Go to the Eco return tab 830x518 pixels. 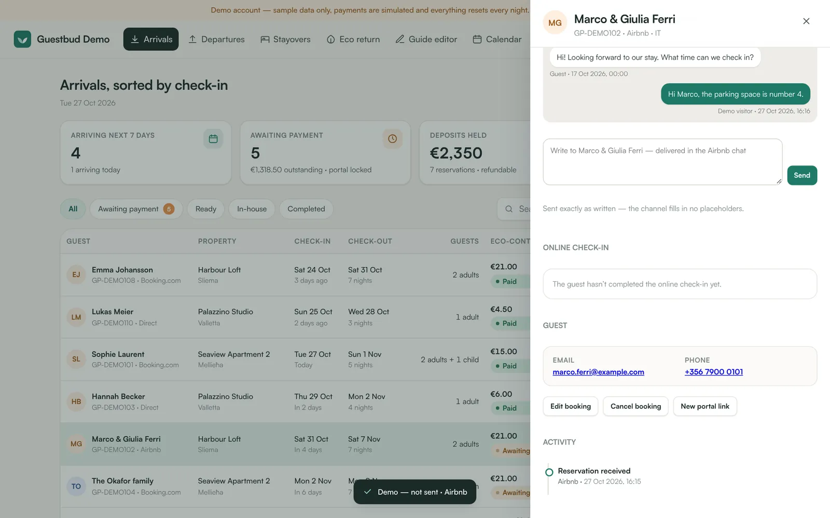tap(353, 39)
